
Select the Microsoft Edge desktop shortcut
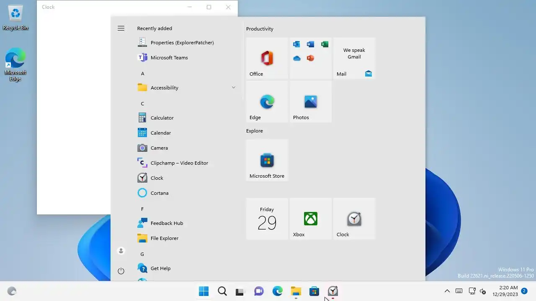(15, 65)
